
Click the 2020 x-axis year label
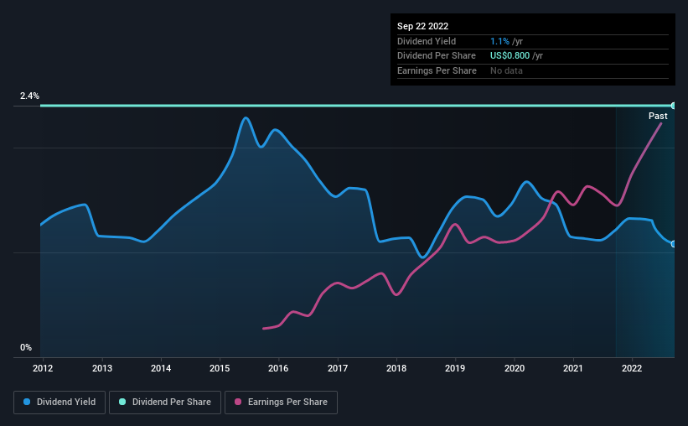coord(514,368)
